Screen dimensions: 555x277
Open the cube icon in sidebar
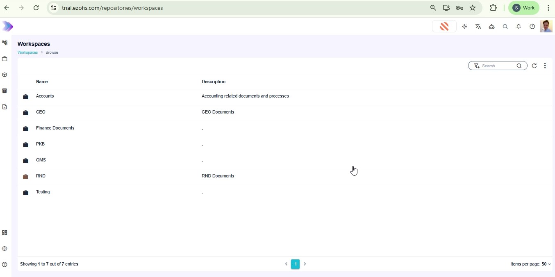tap(5, 75)
